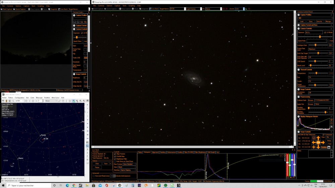Open the Timestamp Frames dropdown
Screen dimensions: 335x188
point(321,92)
